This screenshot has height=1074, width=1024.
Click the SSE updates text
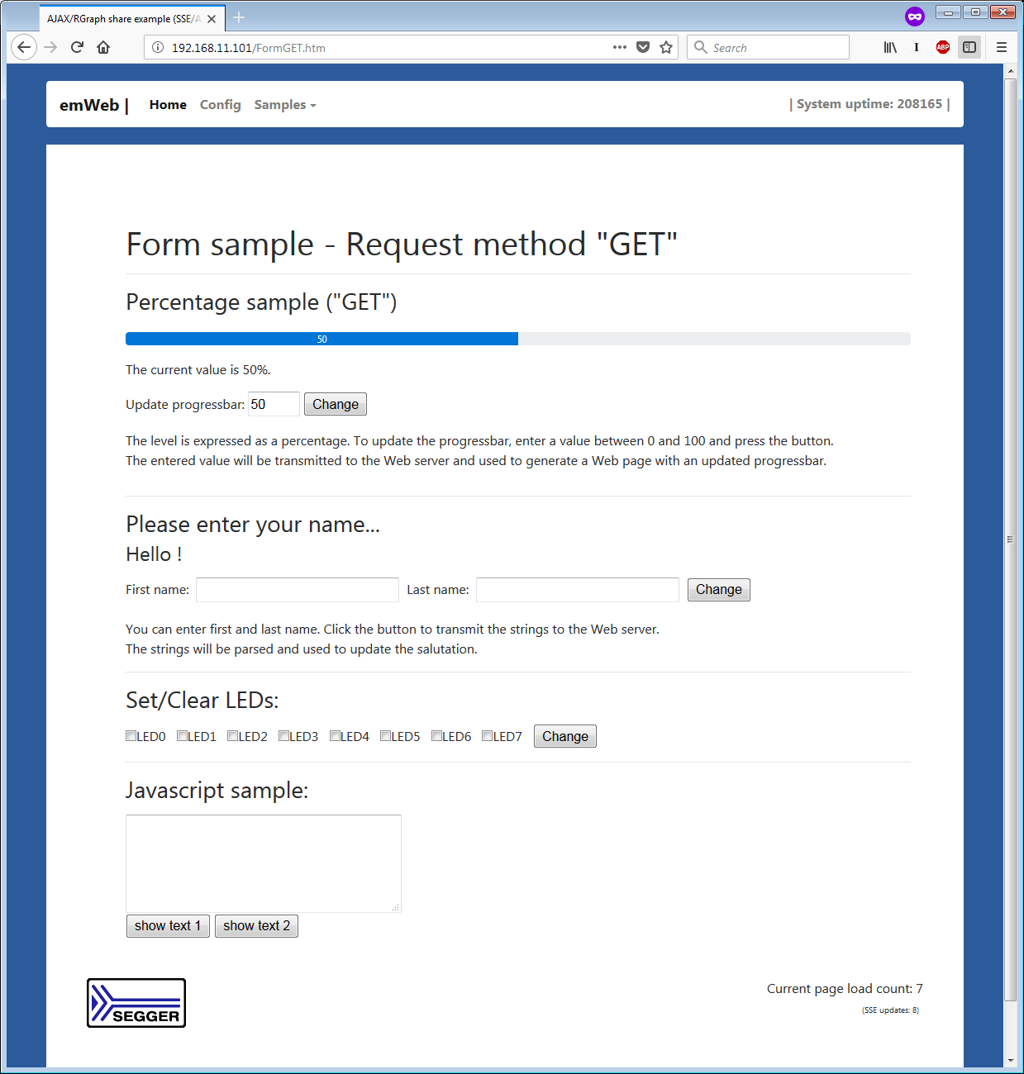click(x=890, y=1010)
